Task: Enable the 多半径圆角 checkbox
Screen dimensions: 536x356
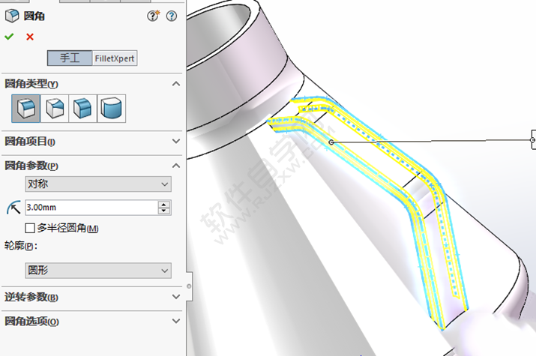Action: [30, 228]
